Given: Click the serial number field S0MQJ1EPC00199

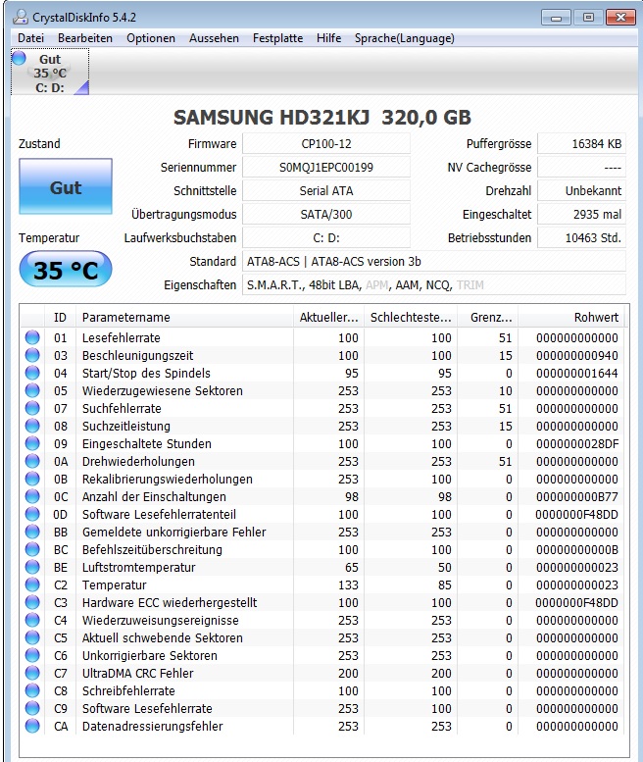Looking at the screenshot, I should pyautogui.click(x=326, y=167).
